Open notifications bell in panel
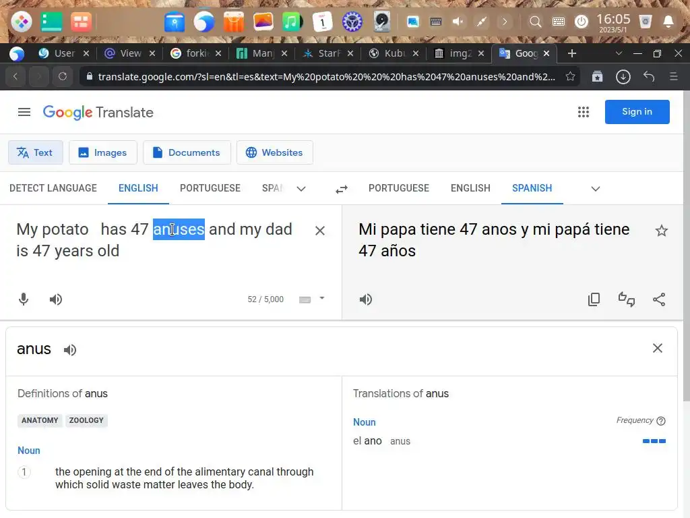Screen dimensions: 690x518 (x=668, y=21)
